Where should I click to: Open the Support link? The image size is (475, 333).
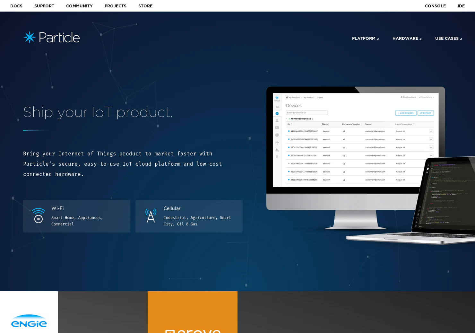(44, 6)
